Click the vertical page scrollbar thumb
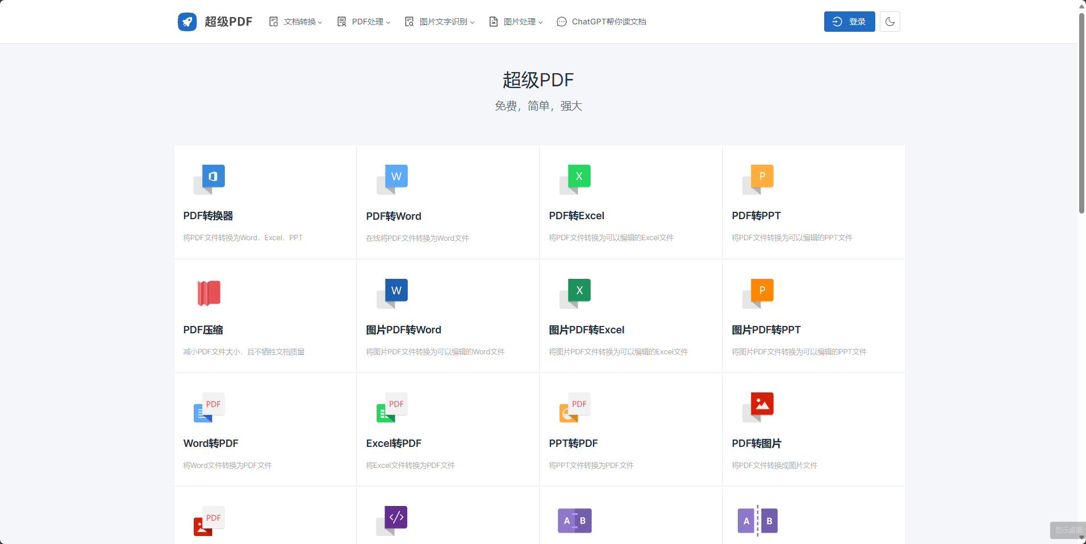This screenshot has height=544, width=1086. click(1081, 114)
